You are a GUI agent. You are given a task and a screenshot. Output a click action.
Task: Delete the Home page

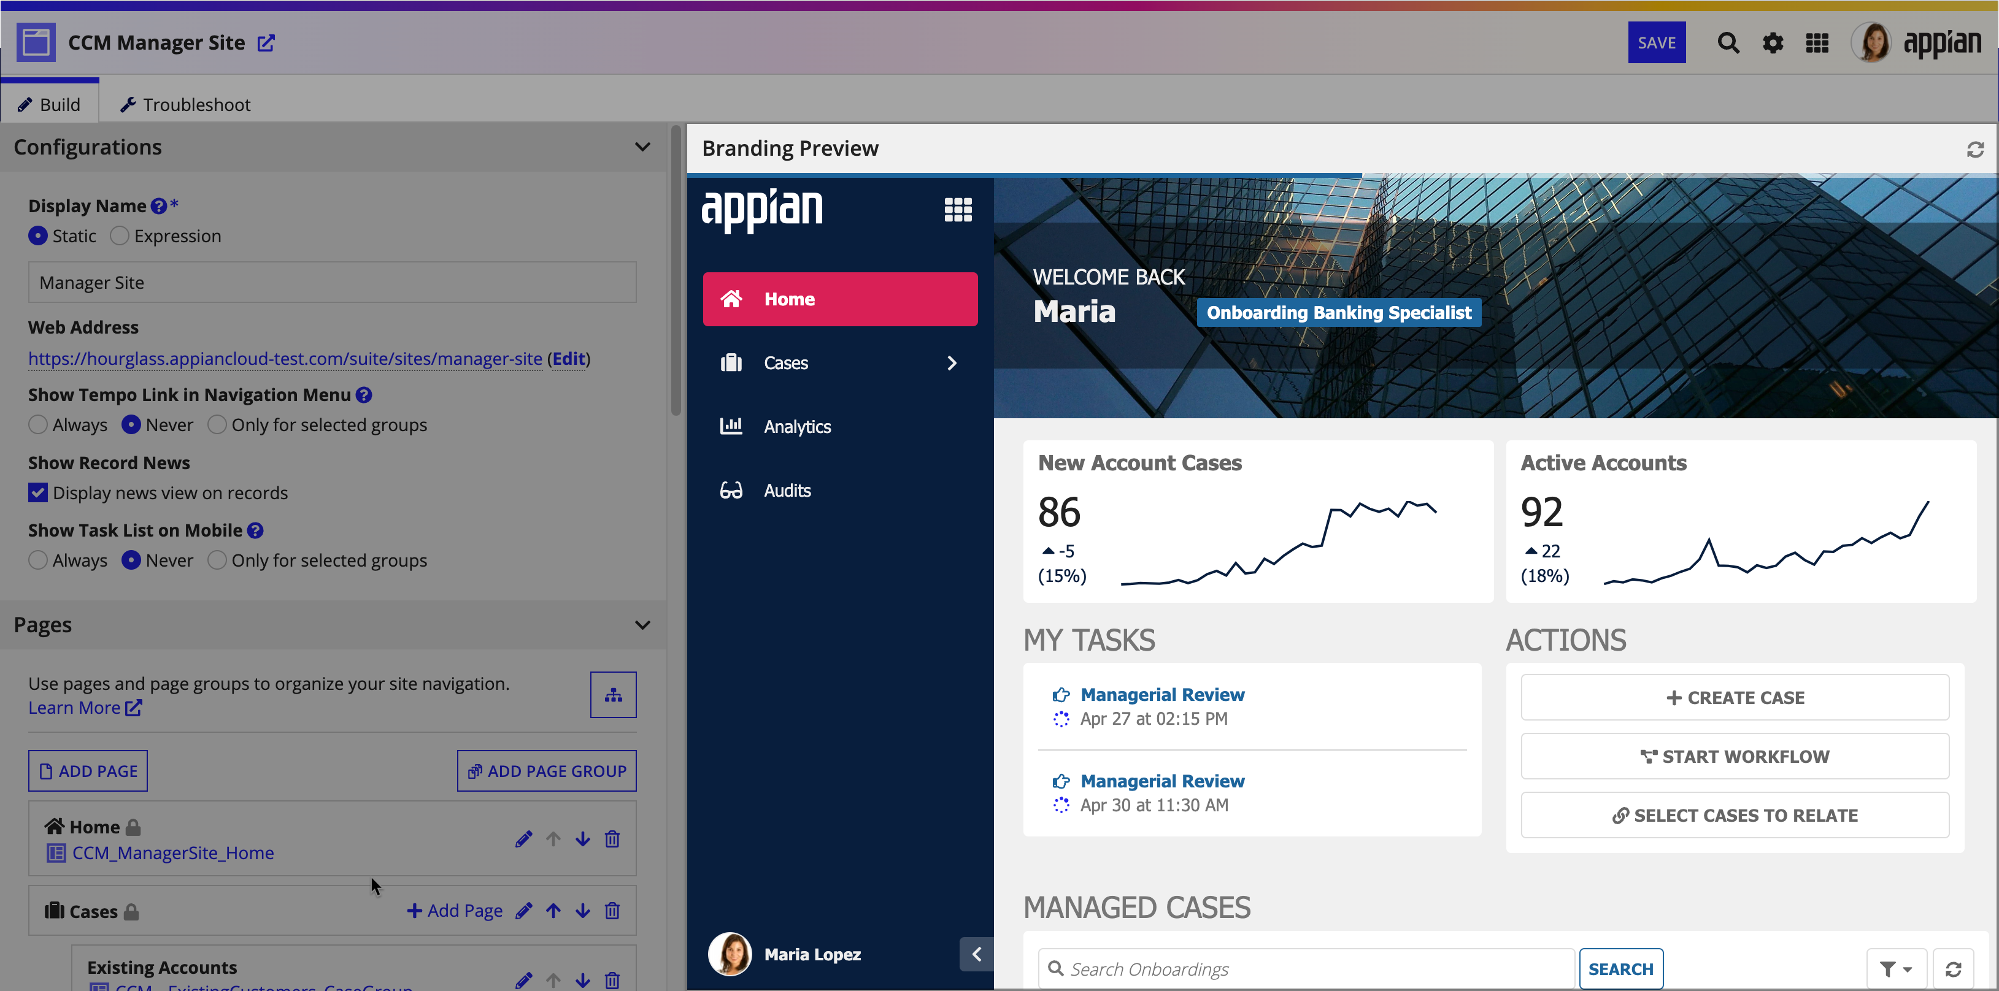click(x=612, y=839)
